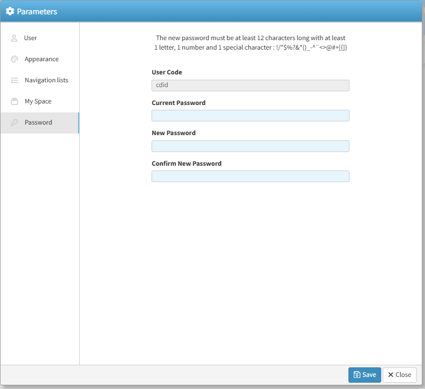Viewport: 425px width, 389px height.
Task: Select the Password section
Action: [x=40, y=122]
